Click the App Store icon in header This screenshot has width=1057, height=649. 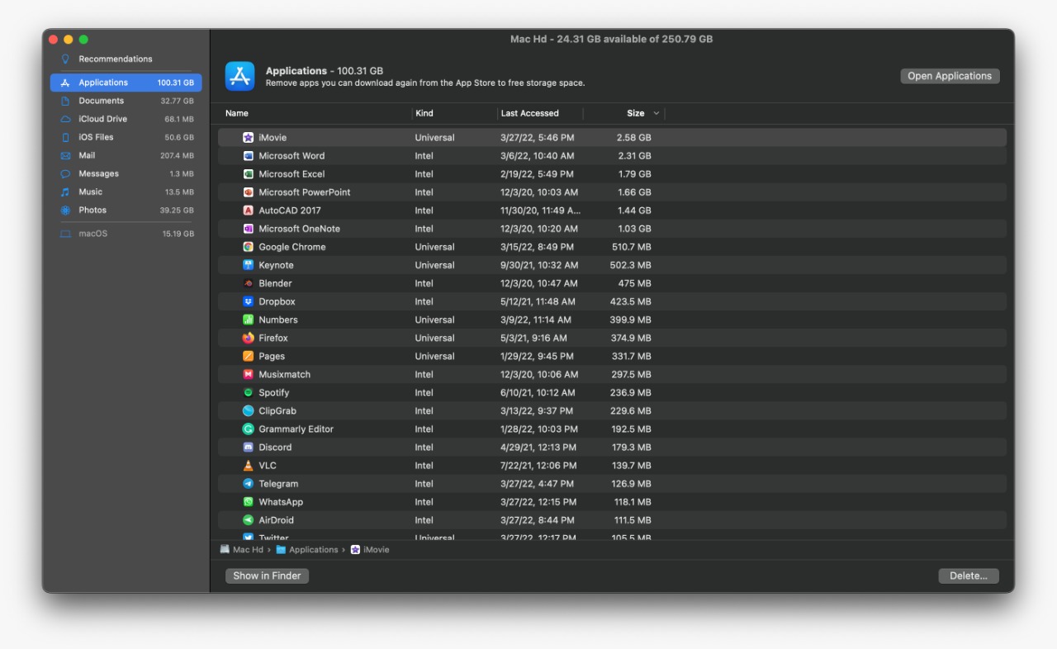point(240,76)
